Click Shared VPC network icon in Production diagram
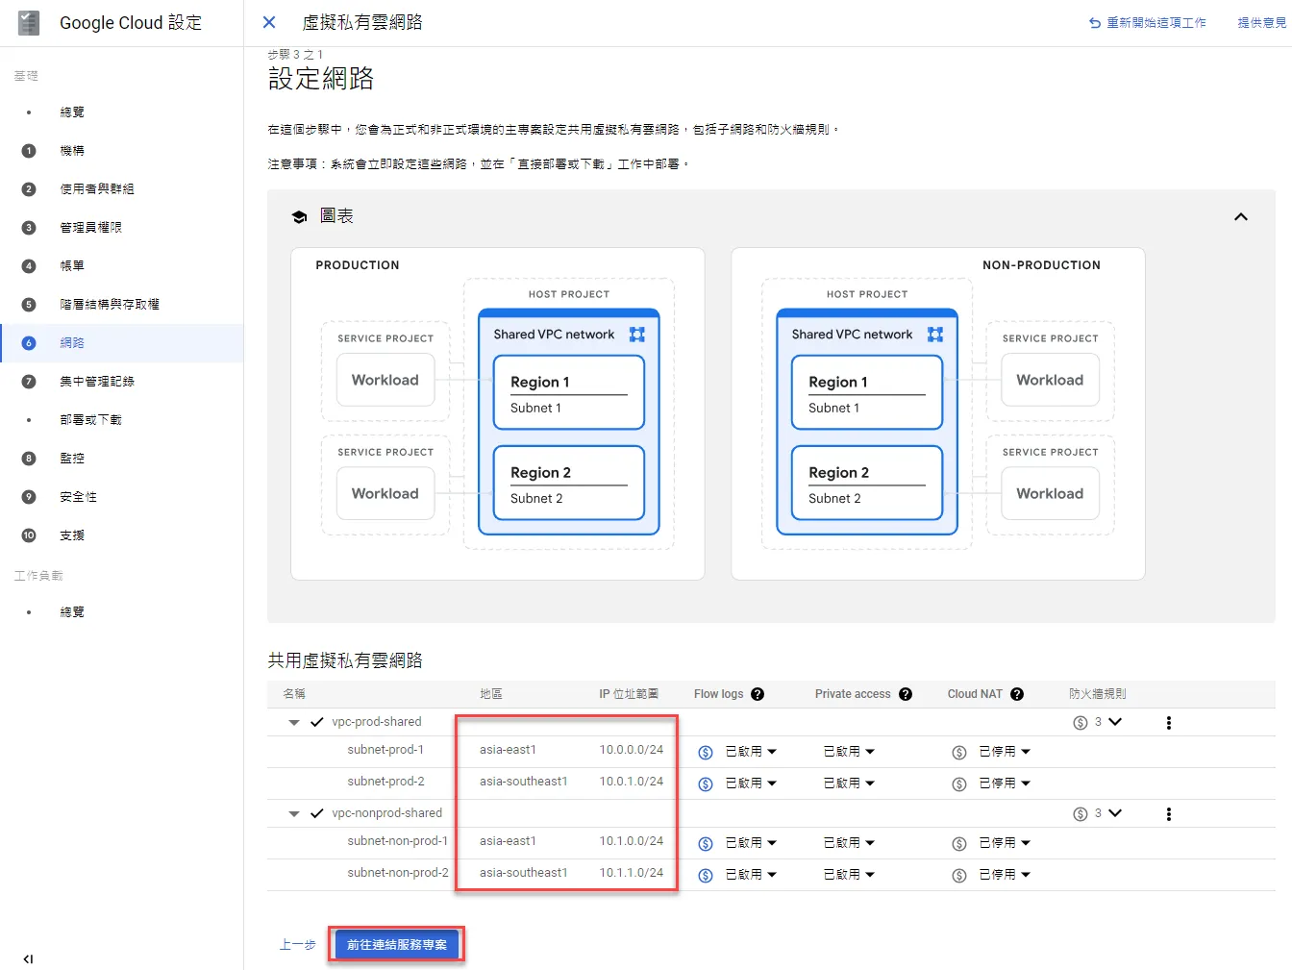1292x970 pixels. pos(637,335)
